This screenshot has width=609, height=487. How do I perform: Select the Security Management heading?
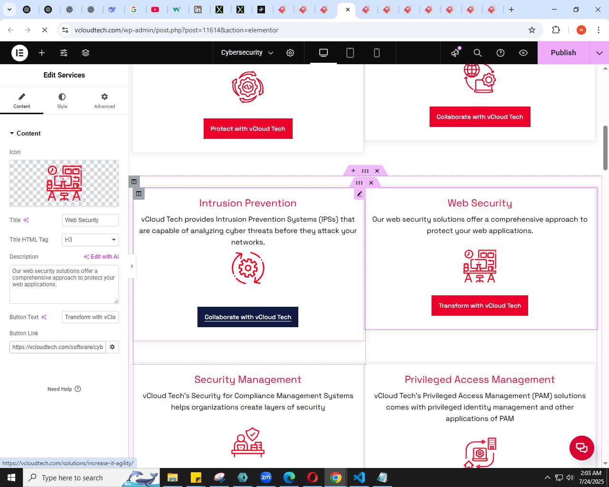click(x=248, y=380)
